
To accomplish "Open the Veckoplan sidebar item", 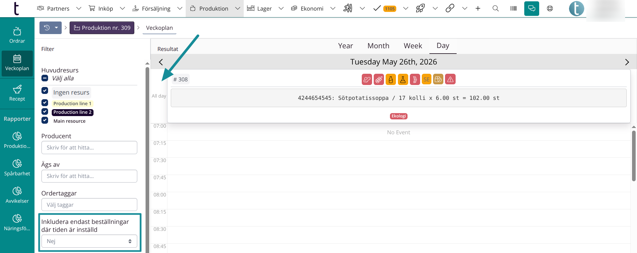I will point(17,63).
